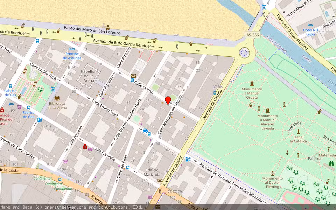This screenshot has width=336, height=210.
Task: Select the playground icon in the small park
Action: coord(40,90)
